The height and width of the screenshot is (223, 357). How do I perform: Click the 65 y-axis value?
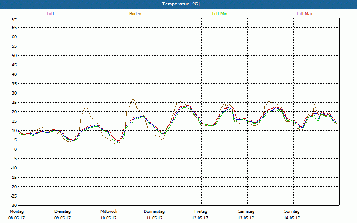point(14,28)
